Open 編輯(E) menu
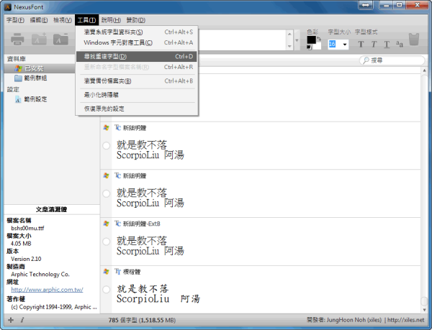The height and width of the screenshot is (330, 432). (x=39, y=20)
